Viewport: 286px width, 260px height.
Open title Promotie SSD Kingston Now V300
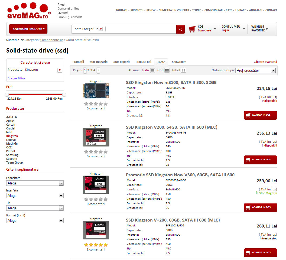pos(180,175)
